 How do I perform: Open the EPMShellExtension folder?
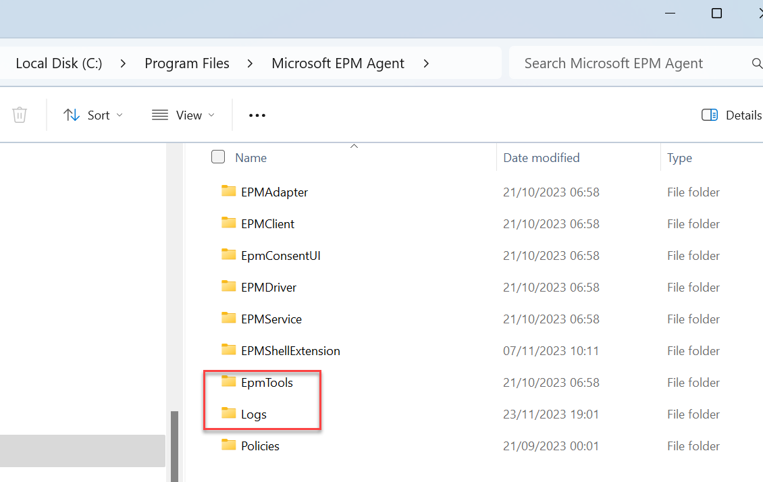(x=291, y=350)
